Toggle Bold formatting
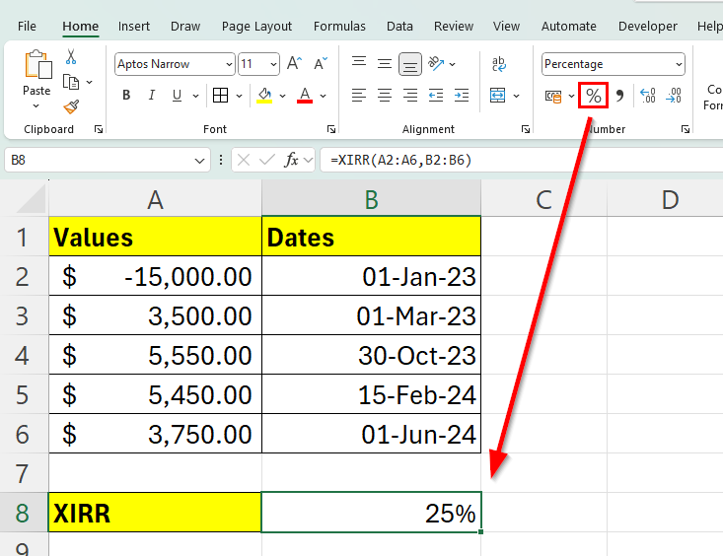723x556 pixels. 126,96
